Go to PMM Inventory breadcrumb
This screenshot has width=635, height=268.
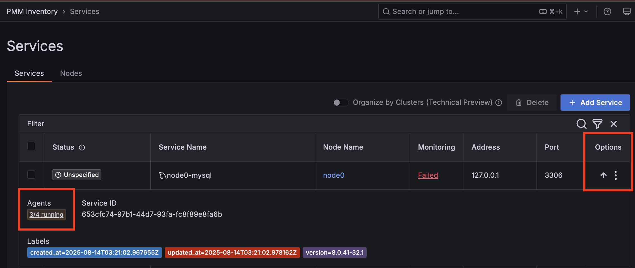point(32,11)
